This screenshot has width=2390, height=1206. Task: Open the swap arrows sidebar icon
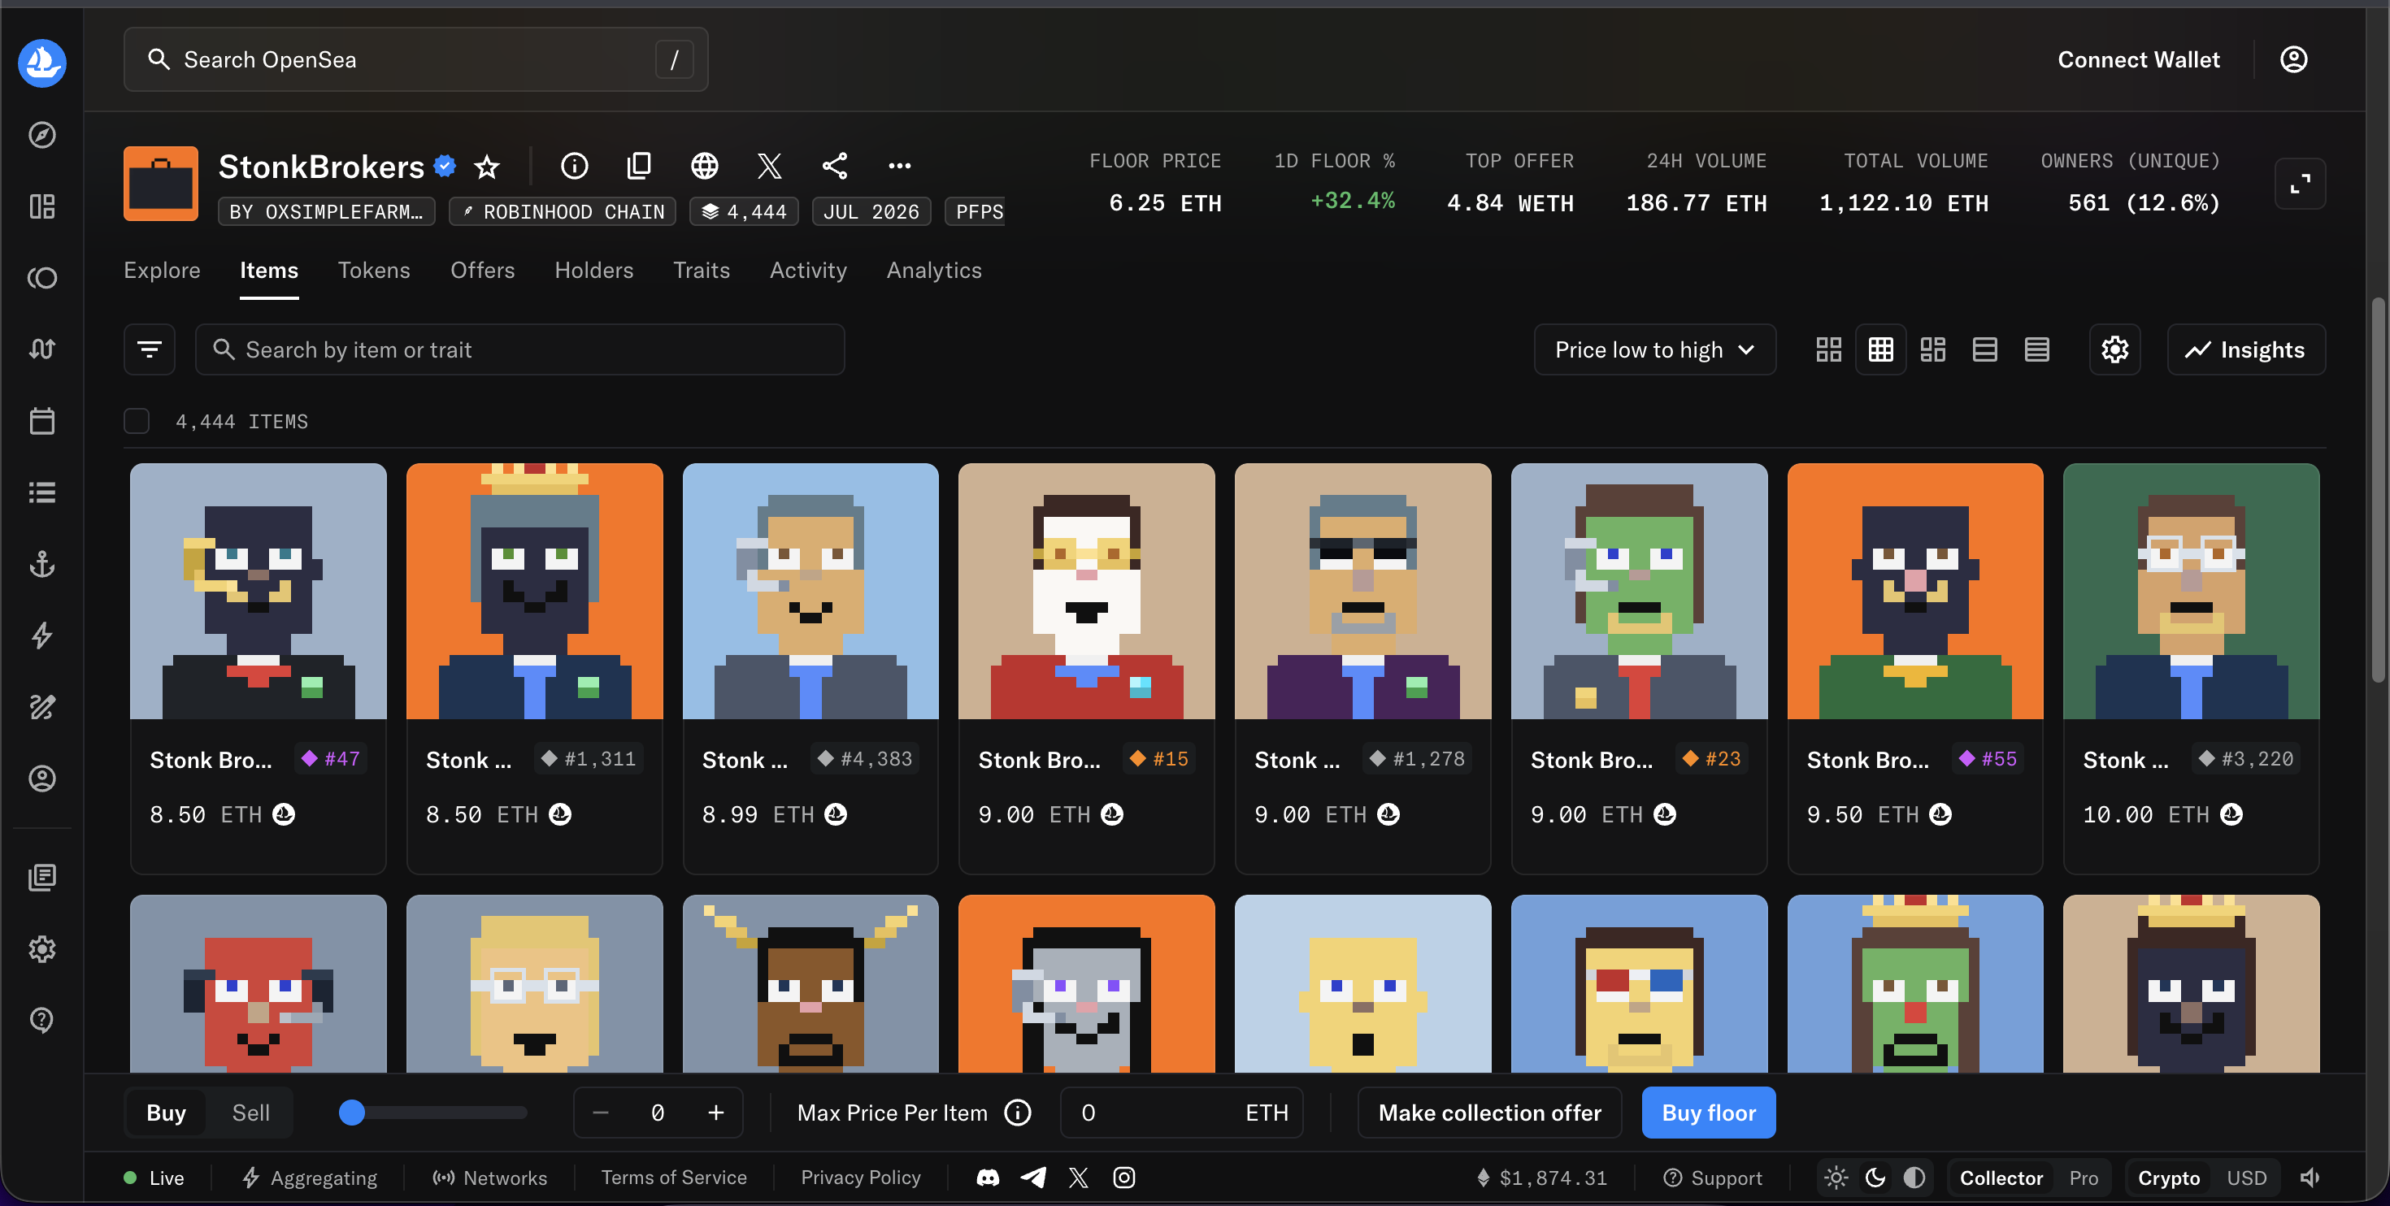(41, 349)
